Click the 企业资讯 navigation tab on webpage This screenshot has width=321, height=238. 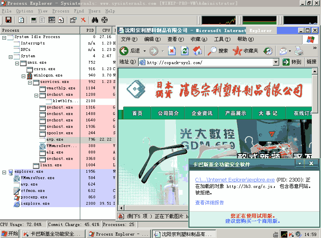point(202,113)
